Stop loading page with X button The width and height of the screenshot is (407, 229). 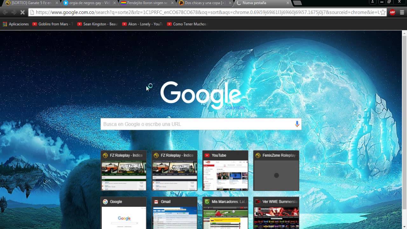point(23,12)
